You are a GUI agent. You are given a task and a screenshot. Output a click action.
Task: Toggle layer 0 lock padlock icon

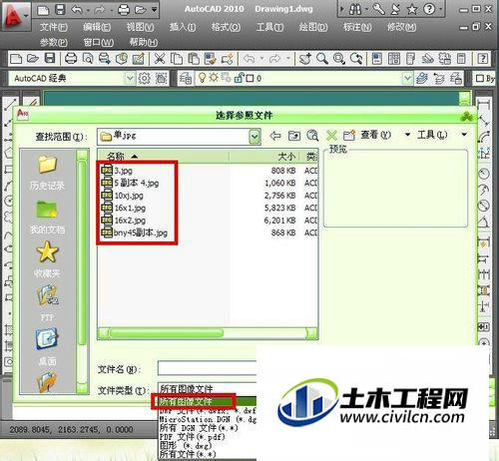tap(239, 78)
